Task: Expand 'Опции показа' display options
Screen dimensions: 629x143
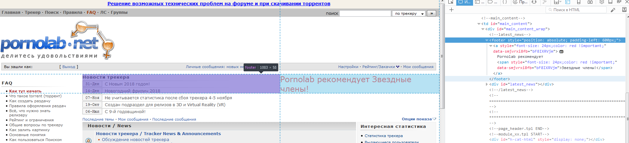Action: tap(419, 119)
